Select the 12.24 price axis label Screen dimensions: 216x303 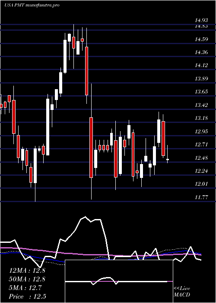point(201,171)
